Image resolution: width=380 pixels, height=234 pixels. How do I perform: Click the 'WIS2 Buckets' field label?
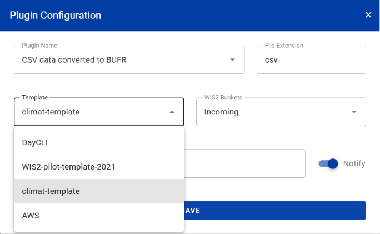tap(223, 98)
